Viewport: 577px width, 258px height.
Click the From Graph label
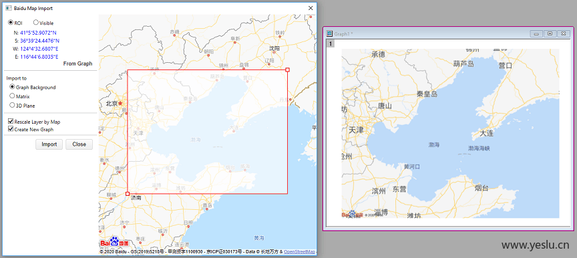pos(77,63)
